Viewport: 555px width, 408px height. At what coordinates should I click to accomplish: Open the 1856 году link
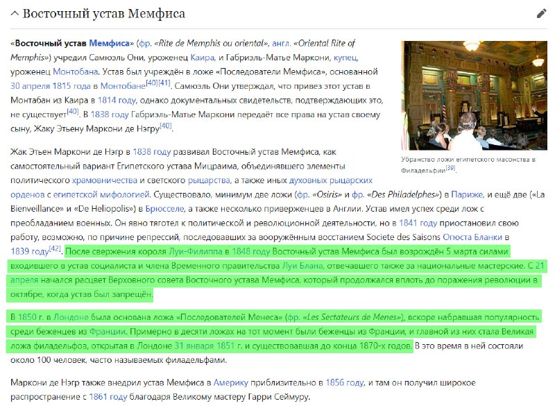344,382
